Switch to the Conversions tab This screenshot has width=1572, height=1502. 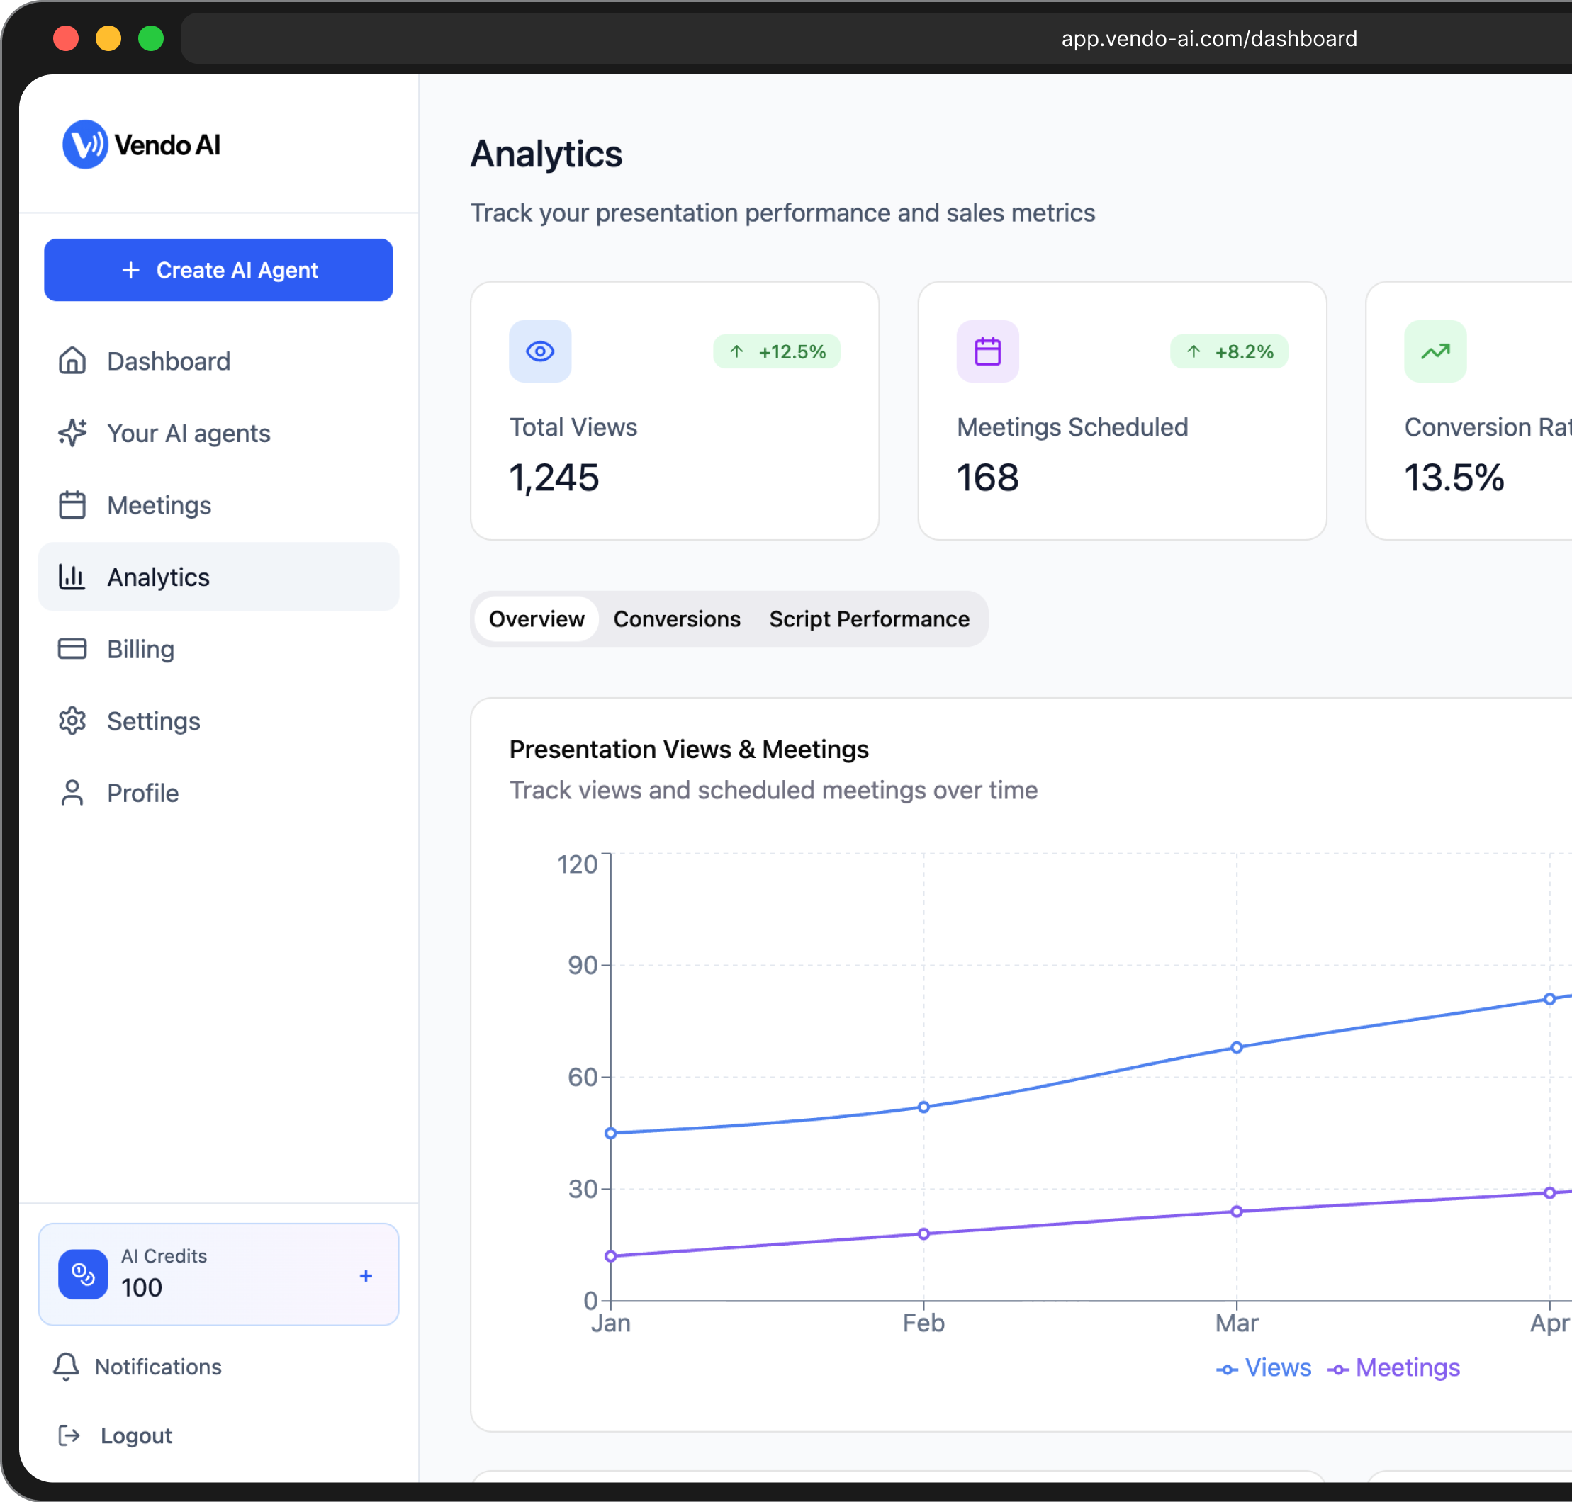[x=677, y=619]
